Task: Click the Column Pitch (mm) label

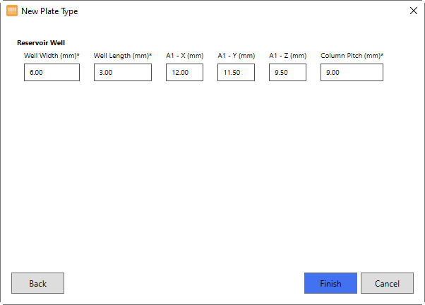Action: tap(352, 56)
